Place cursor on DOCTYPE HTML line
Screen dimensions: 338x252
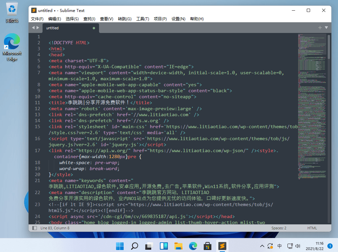tap(69, 43)
